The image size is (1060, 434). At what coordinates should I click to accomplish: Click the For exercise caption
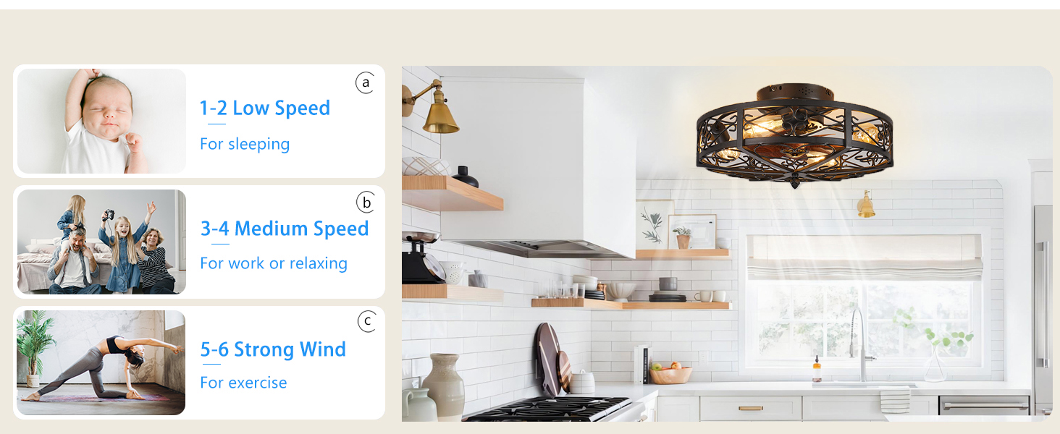coord(243,383)
